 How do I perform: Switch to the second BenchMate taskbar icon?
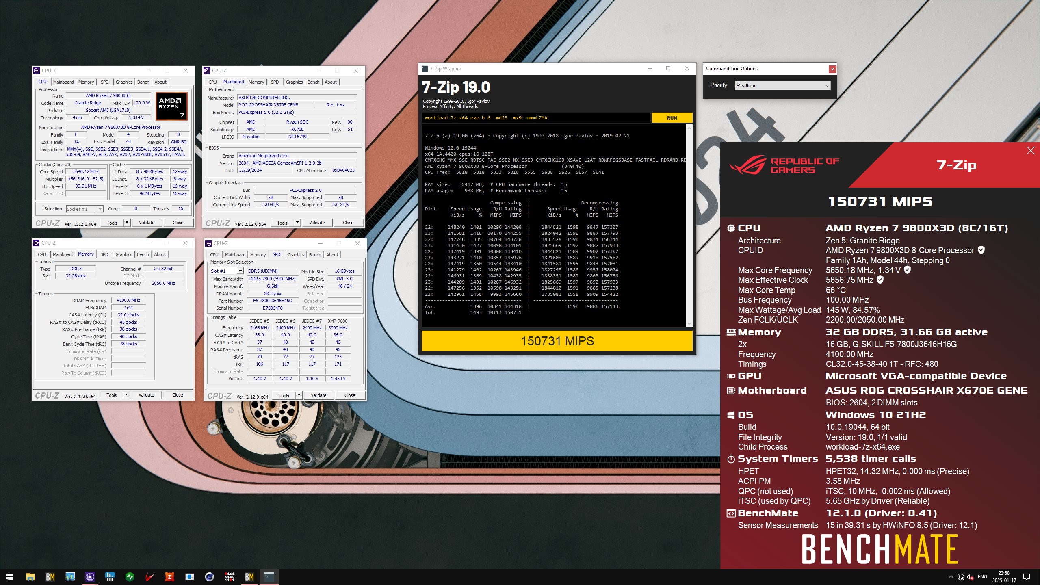[x=249, y=576]
